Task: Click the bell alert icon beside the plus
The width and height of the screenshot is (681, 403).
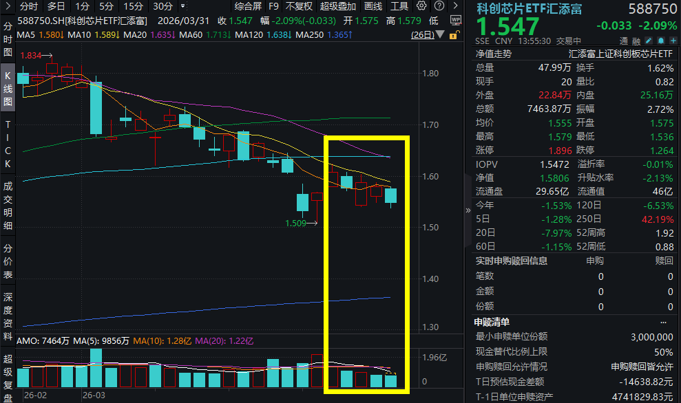Action: (660, 41)
